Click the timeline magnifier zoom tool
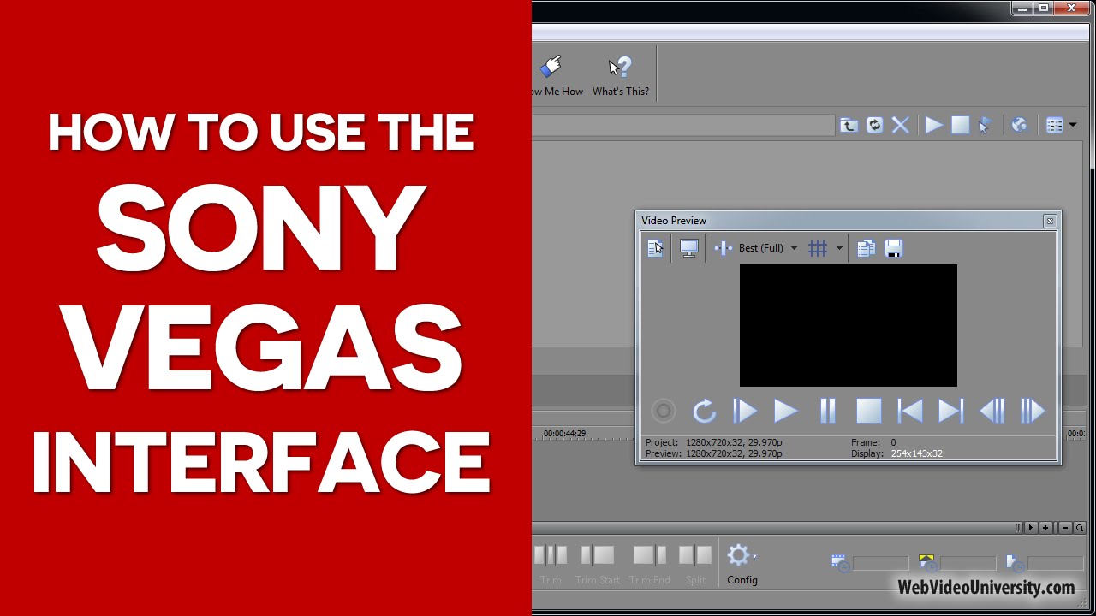Image resolution: width=1096 pixels, height=616 pixels. pyautogui.click(x=1080, y=528)
